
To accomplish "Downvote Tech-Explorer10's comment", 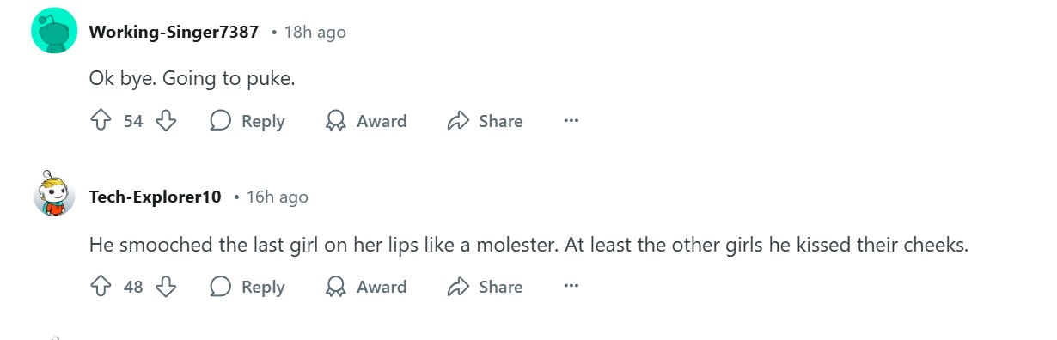I will click(x=166, y=286).
